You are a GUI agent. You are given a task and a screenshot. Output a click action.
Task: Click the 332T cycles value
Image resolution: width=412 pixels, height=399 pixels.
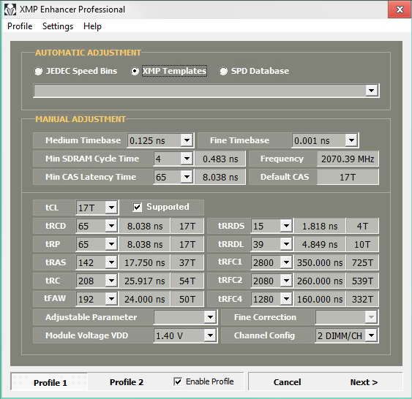pyautogui.click(x=362, y=299)
